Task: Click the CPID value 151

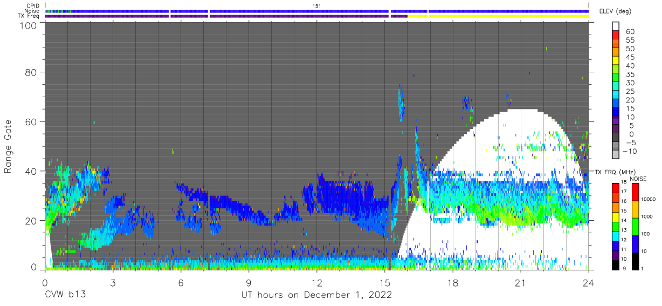Action: [317, 6]
